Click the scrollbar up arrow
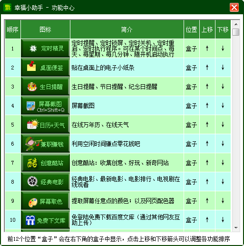Screen dimensions: 244x246 tap(236, 24)
